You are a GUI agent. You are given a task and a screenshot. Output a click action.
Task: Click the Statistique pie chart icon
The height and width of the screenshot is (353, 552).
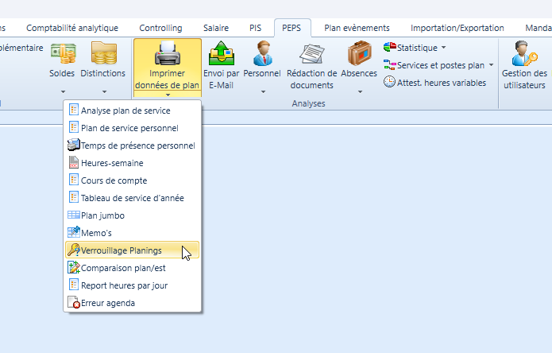[390, 47]
